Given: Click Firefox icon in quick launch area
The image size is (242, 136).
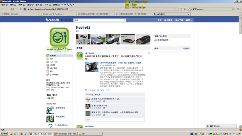Looking at the screenshot, I should (x=22, y=134).
